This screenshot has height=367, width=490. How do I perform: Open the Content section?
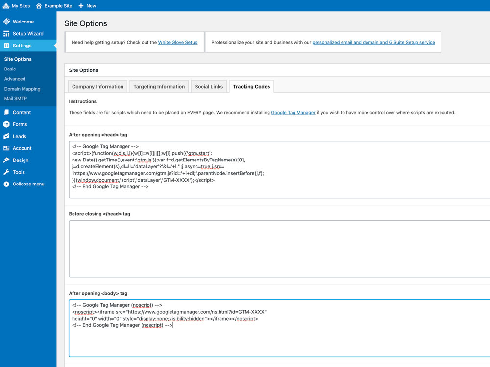[x=28, y=112]
